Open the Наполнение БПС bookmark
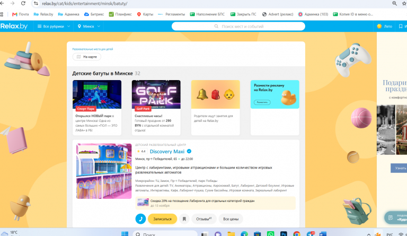This screenshot has width=407, height=236. pyautogui.click(x=207, y=14)
